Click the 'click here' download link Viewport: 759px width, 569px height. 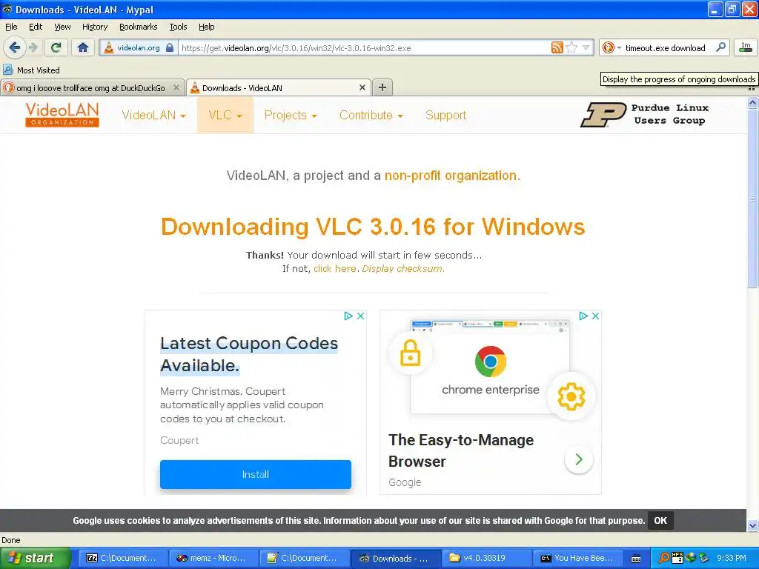click(x=335, y=268)
